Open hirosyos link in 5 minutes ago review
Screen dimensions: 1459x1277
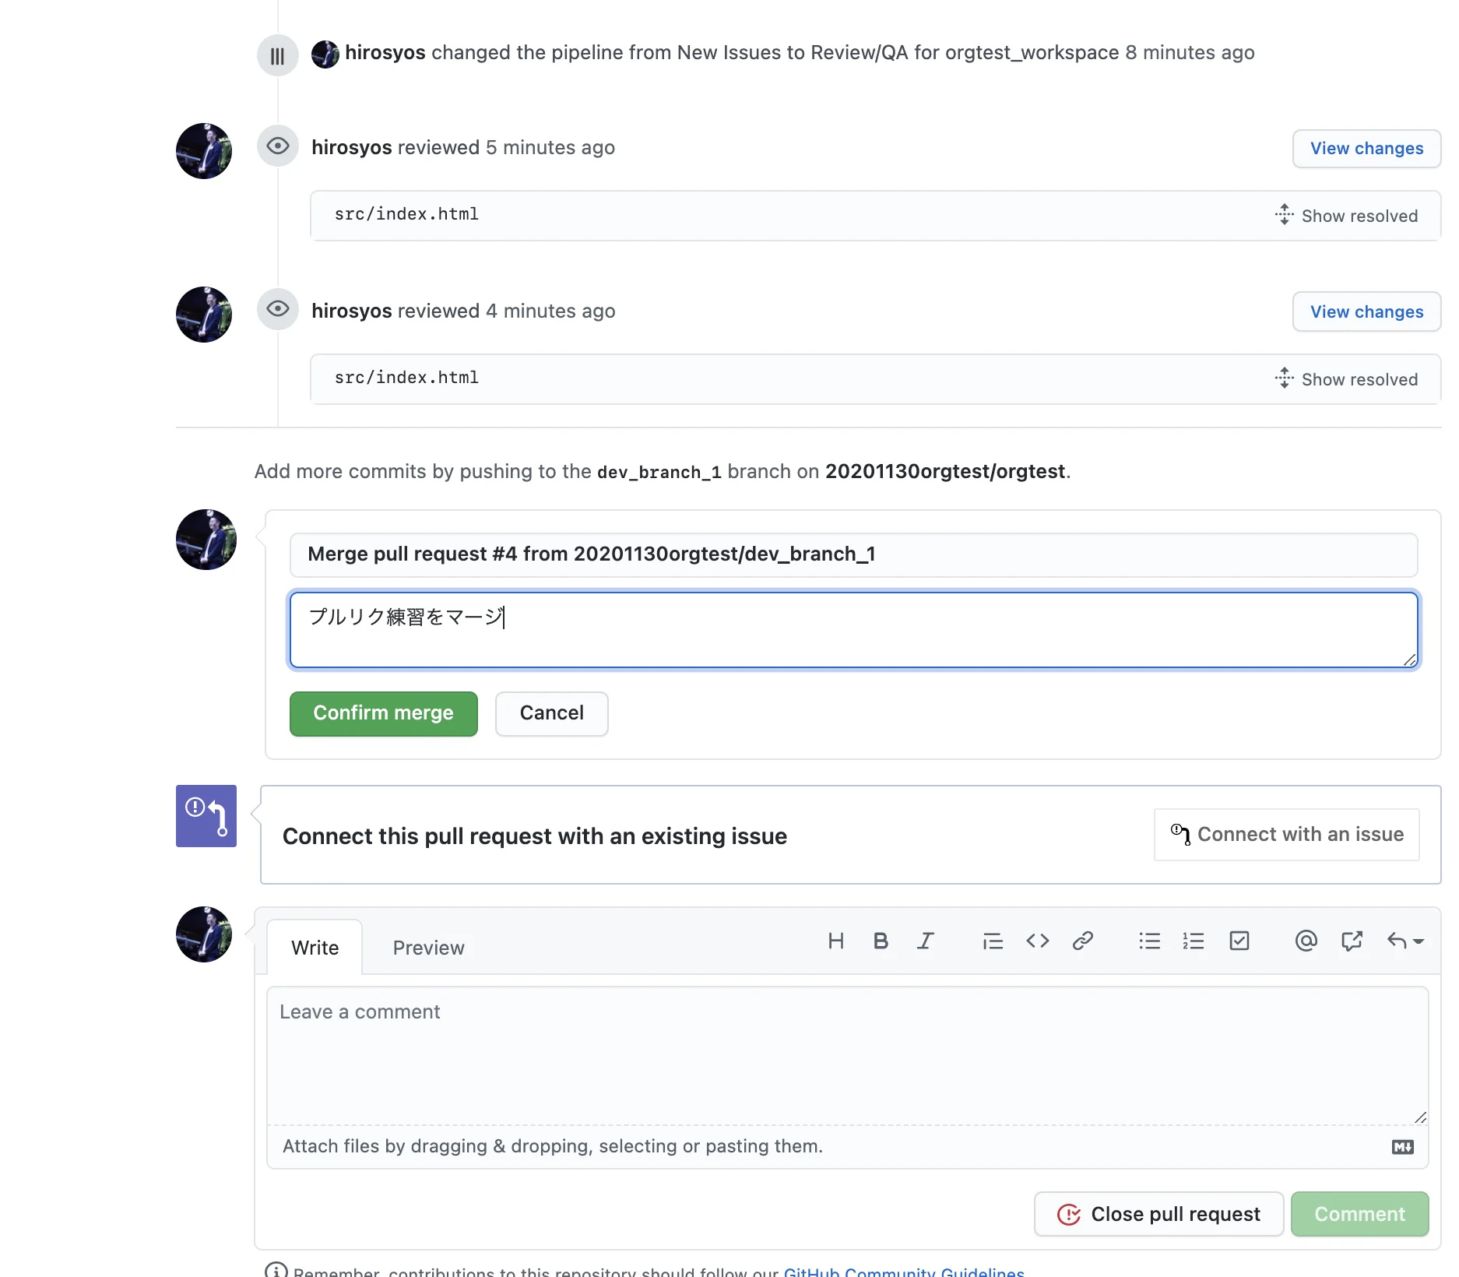point(352,148)
